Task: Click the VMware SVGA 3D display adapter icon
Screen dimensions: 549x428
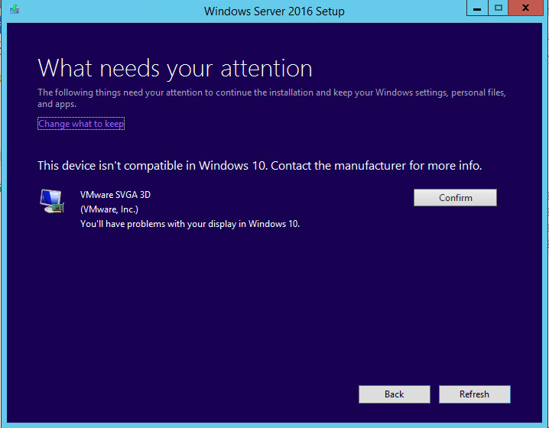Action: pos(52,201)
